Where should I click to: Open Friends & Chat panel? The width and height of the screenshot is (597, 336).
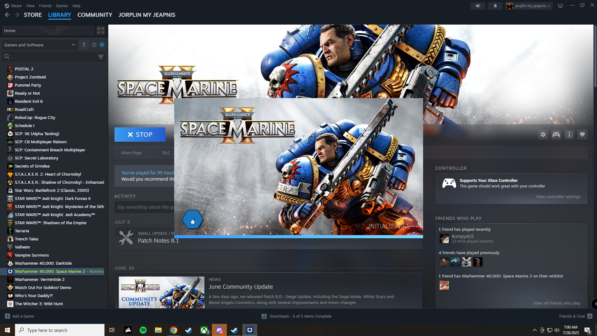pos(576,316)
